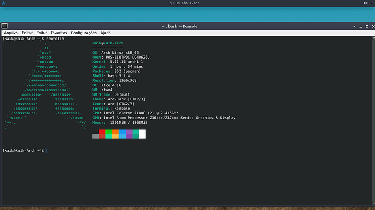Open the Arch Linux applications menu icon
The width and height of the screenshot is (375, 210).
point(4,3)
